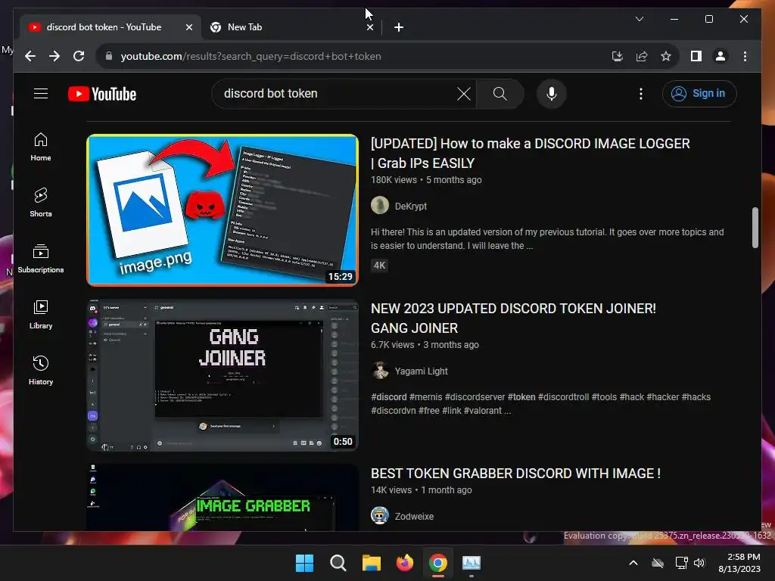The width and height of the screenshot is (775, 581).
Task: Clear the search query with X
Action: tap(464, 93)
